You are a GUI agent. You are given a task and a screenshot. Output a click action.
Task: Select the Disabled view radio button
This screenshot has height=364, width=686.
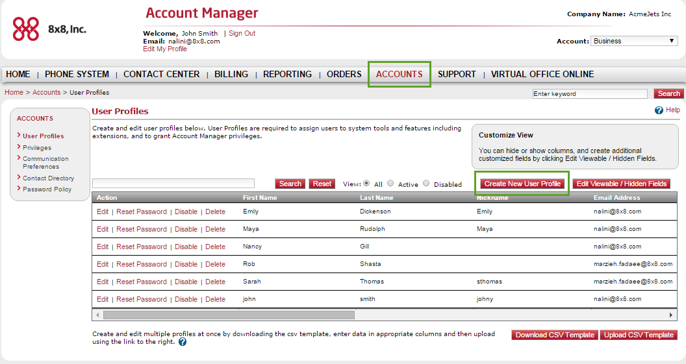click(426, 183)
